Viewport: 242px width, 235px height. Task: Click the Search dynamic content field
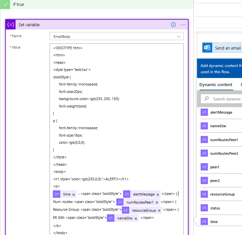click(222, 99)
